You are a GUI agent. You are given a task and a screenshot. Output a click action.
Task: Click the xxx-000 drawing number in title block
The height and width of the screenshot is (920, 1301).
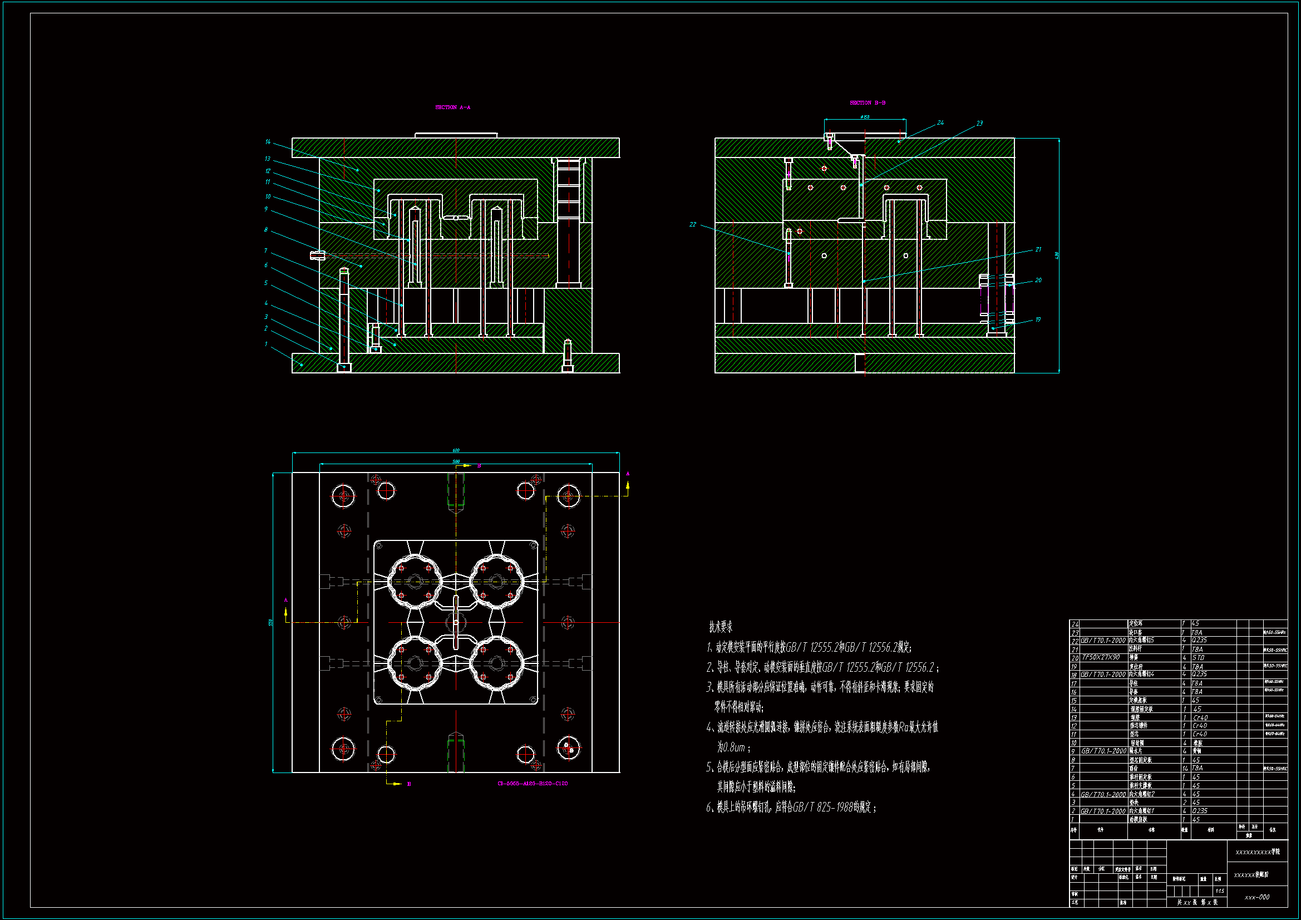1256,897
